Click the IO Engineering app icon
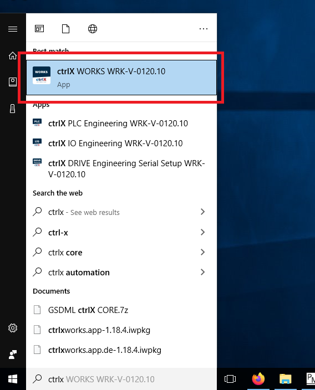The image size is (315, 390). [37, 142]
